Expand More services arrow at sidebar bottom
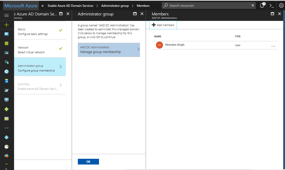The image size is (285, 170). click(x=6, y=169)
